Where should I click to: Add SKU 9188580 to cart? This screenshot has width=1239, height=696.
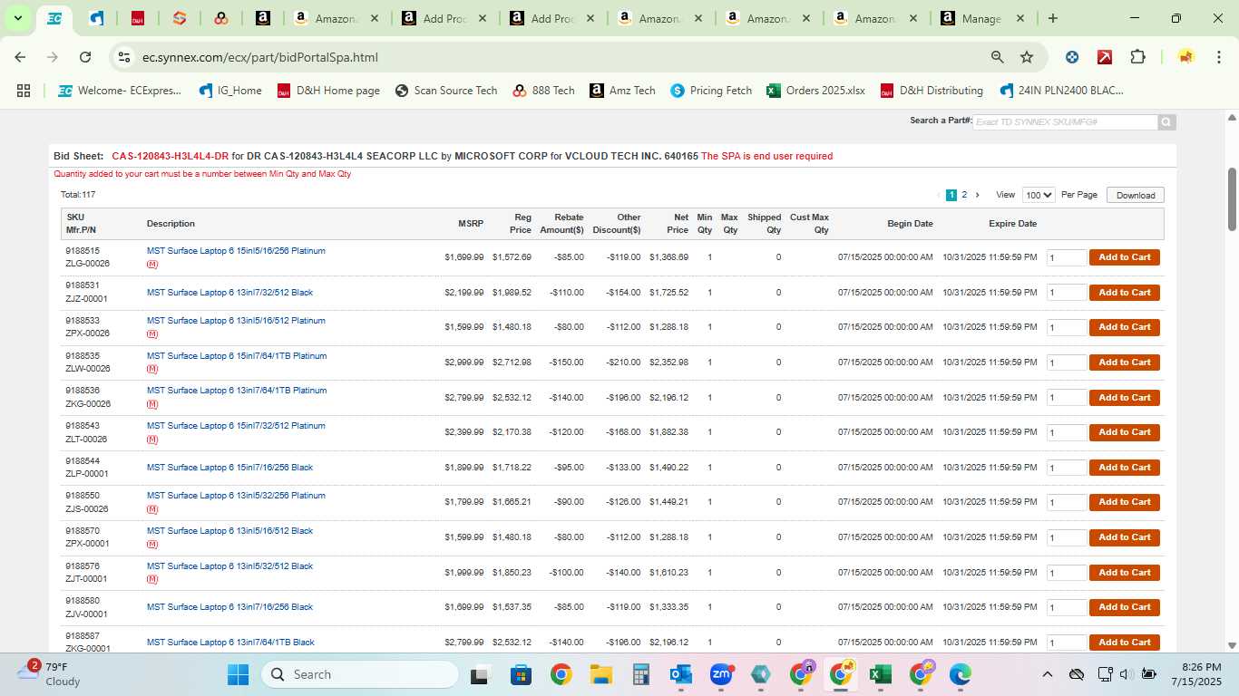(1125, 607)
